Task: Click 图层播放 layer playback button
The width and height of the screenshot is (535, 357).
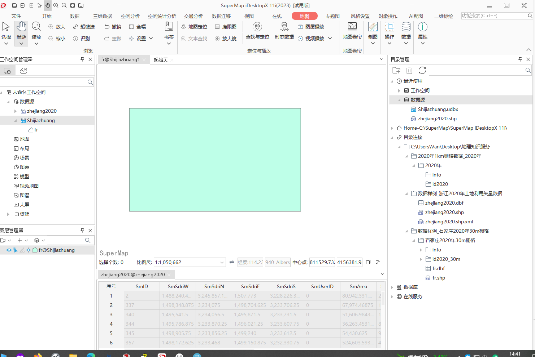Action: click(311, 27)
